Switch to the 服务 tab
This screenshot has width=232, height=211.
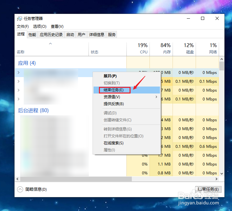point(112,35)
